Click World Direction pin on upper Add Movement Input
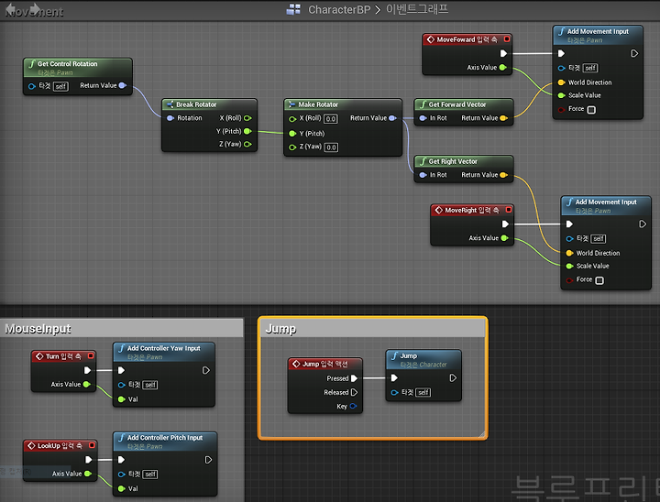 pos(561,82)
